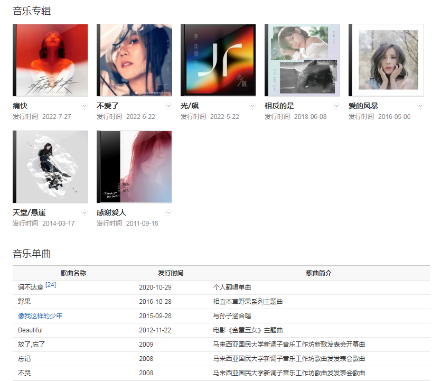The image size is (441, 381).
Task: Open the 痛快 album cover
Action: point(51,60)
